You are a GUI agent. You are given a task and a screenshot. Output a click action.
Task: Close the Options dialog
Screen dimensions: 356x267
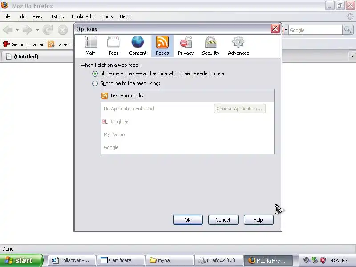pyautogui.click(x=275, y=29)
